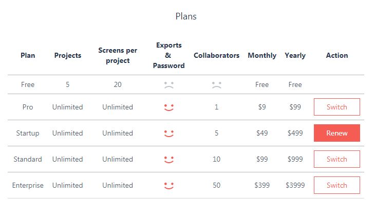Select the Free plan name cell
Viewport: 375px width, 200px height.
(x=28, y=84)
